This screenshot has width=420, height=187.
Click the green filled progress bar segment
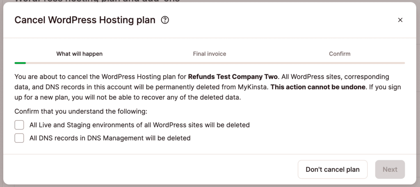(20, 63)
